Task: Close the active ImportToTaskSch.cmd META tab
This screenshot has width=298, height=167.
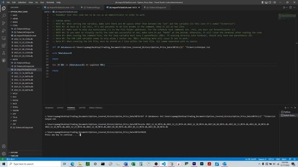Action: 139,7
